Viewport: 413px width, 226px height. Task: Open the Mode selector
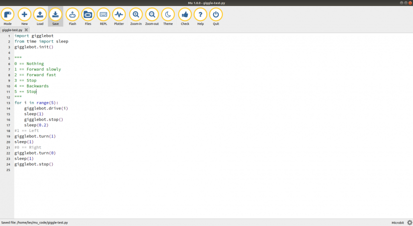point(8,15)
